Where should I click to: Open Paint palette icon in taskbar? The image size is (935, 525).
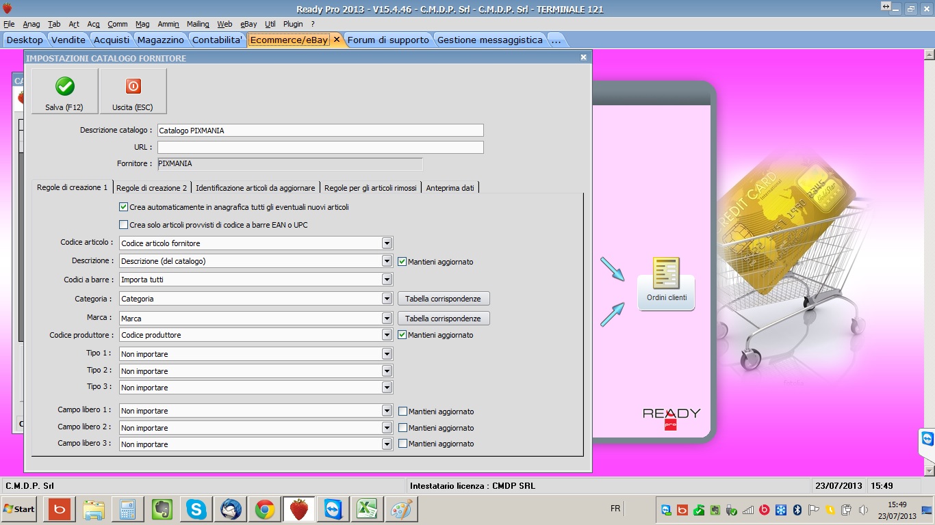coord(402,509)
